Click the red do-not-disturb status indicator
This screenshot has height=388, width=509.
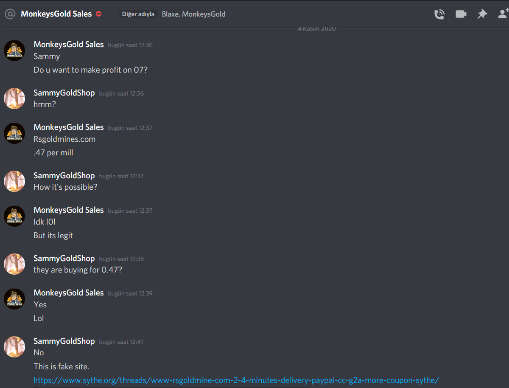[x=99, y=14]
